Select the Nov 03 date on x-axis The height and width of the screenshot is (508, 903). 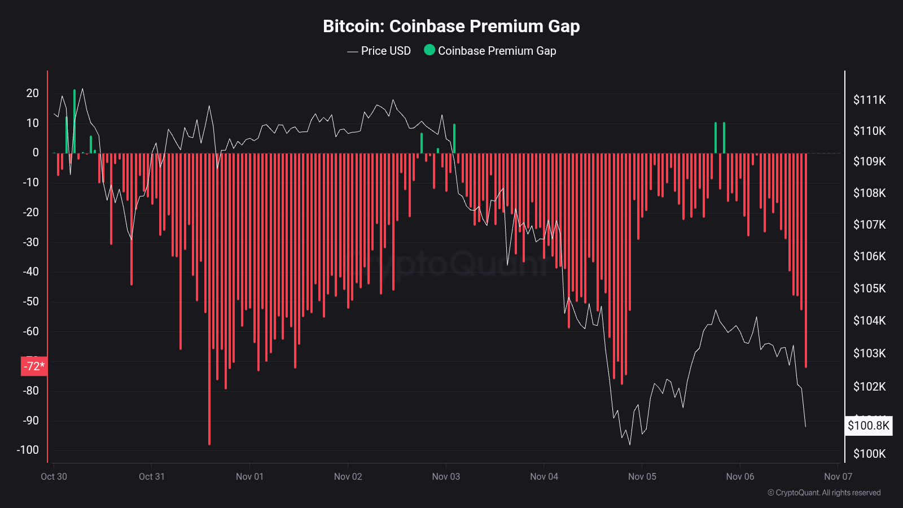446,476
